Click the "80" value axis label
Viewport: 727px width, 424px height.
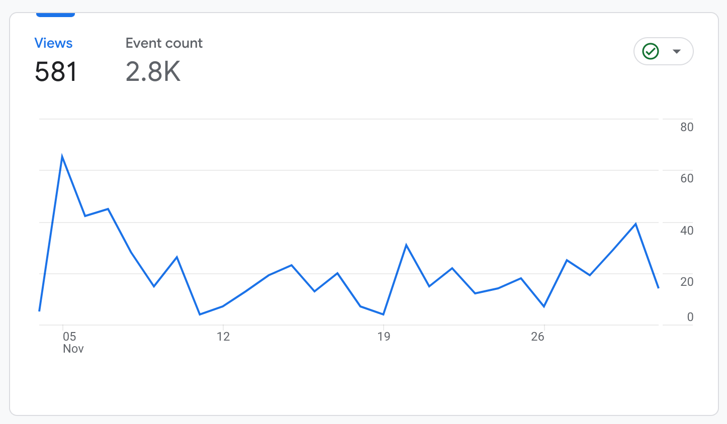pyautogui.click(x=687, y=127)
